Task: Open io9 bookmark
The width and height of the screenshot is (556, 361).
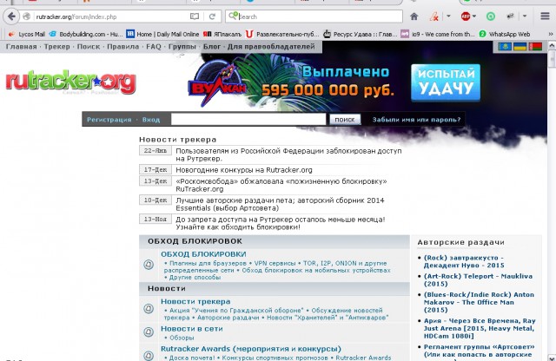Action: (x=438, y=34)
